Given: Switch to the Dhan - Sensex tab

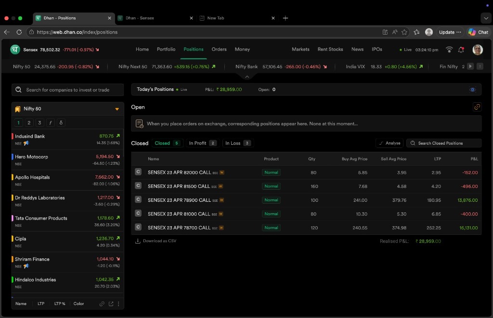Looking at the screenshot, I should (156, 18).
